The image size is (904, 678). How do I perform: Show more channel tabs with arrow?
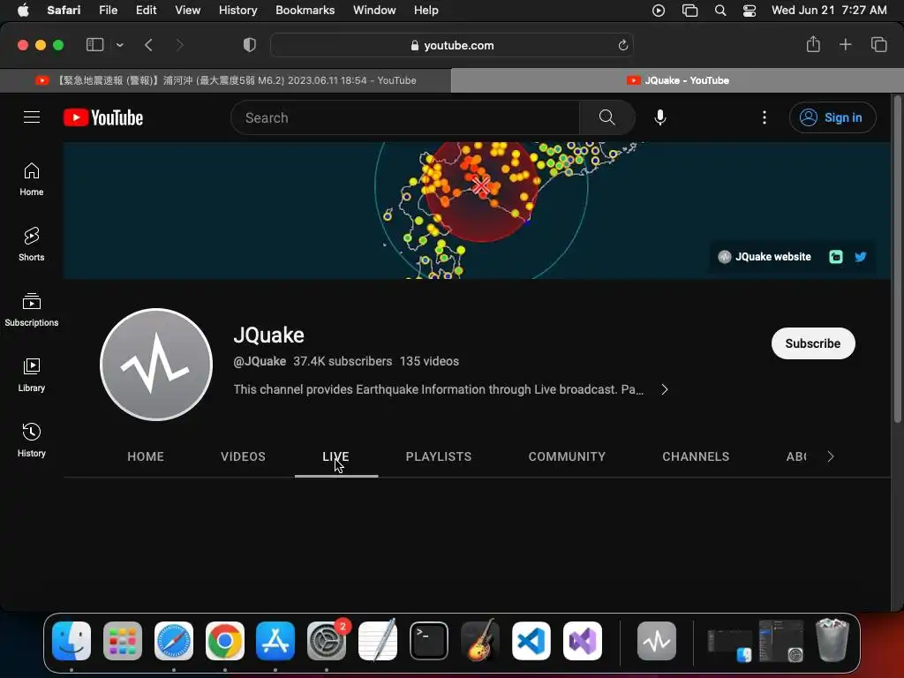pos(830,456)
